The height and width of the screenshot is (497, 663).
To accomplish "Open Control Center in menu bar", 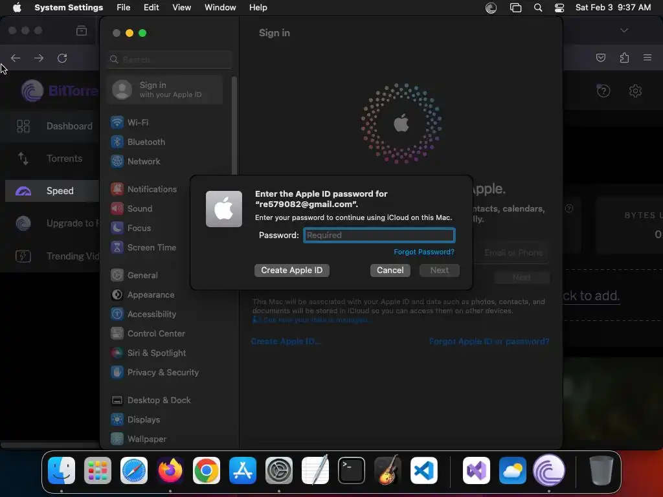I will click(x=559, y=8).
